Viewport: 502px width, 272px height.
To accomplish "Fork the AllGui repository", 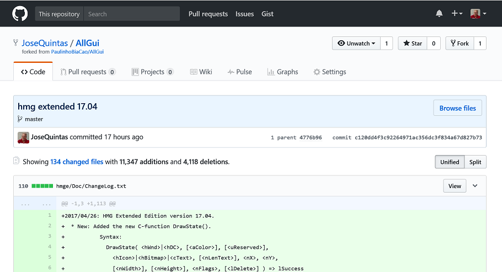I will pos(460,44).
